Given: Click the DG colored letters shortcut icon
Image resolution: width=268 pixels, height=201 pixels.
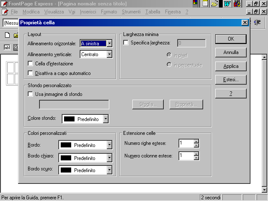Looking at the screenshot, I should coord(237,4).
